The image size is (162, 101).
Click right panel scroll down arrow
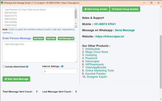[x=161, y=99]
